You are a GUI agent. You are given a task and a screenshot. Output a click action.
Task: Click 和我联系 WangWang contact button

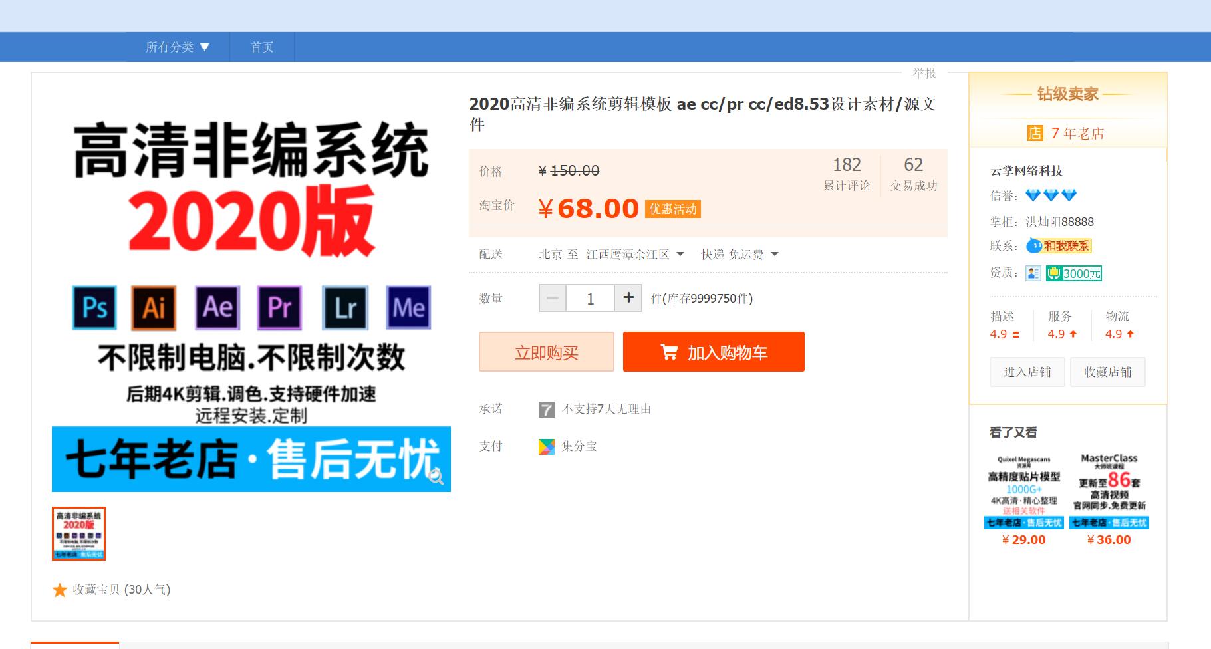coord(1059,246)
